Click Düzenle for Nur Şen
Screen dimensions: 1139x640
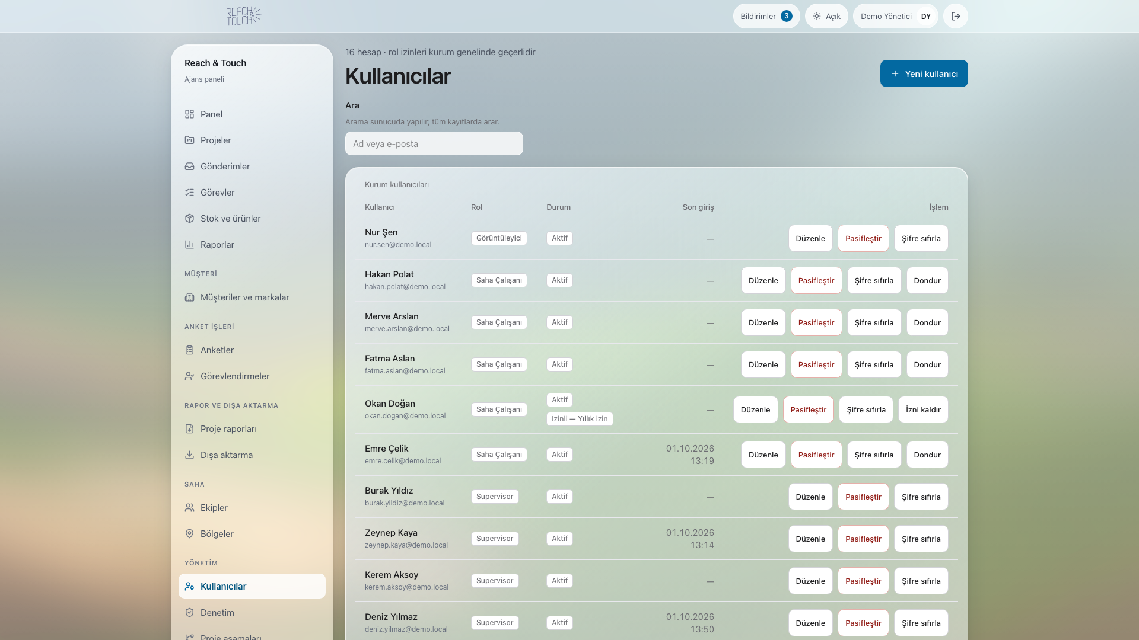810,238
